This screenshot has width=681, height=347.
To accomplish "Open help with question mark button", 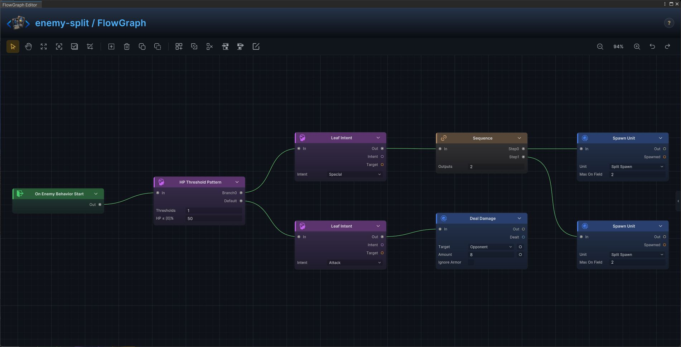I will pyautogui.click(x=669, y=23).
